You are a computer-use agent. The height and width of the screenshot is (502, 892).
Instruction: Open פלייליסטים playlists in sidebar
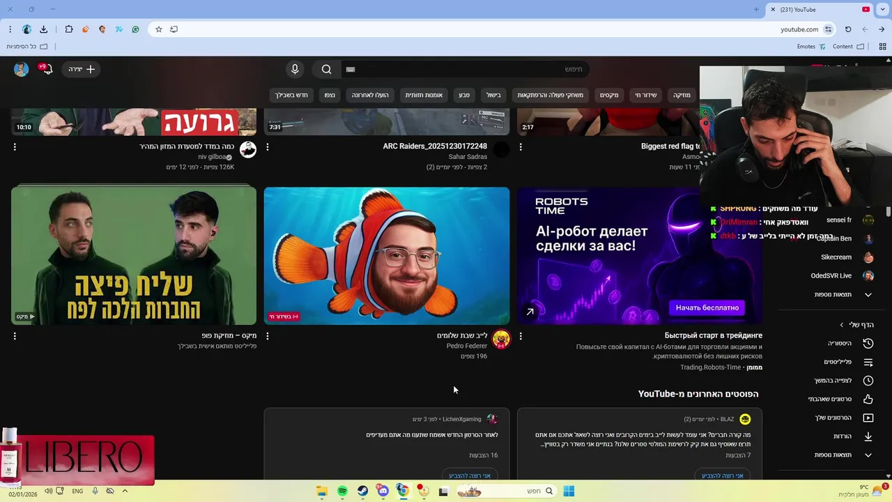point(851,362)
